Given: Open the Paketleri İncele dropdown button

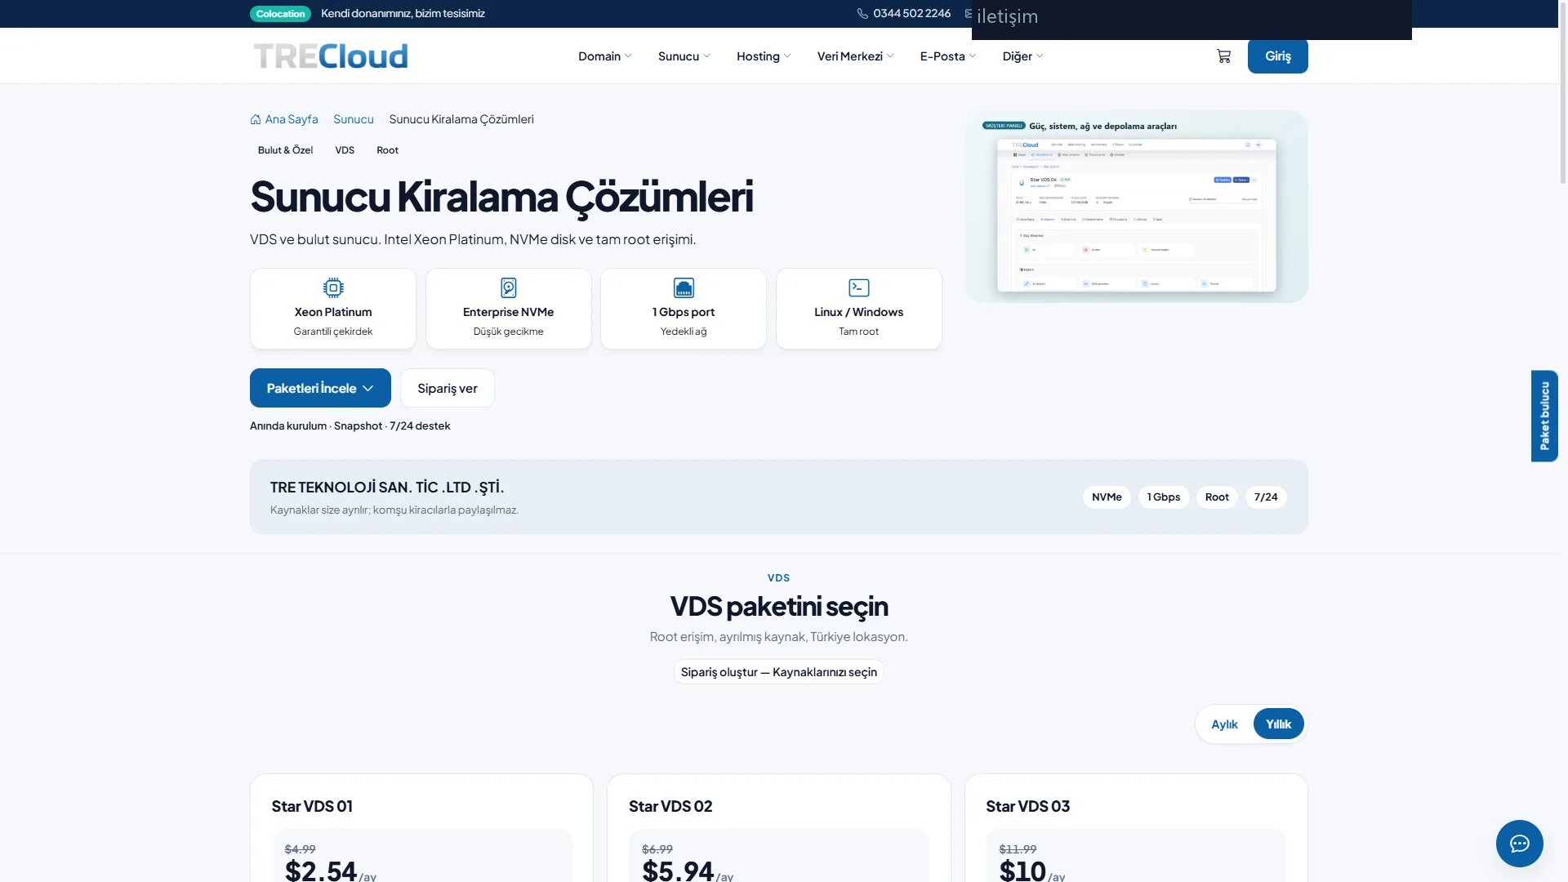Looking at the screenshot, I should (320, 388).
